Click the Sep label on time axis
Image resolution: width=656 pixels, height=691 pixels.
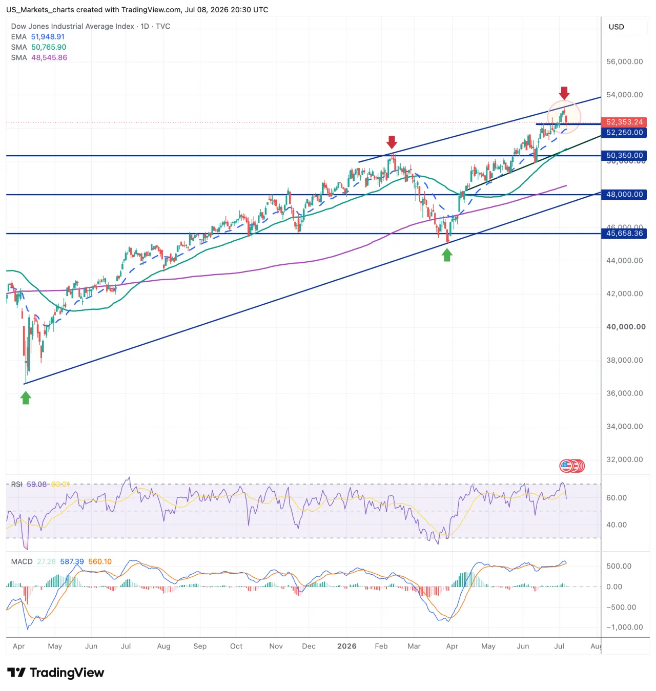pos(200,646)
